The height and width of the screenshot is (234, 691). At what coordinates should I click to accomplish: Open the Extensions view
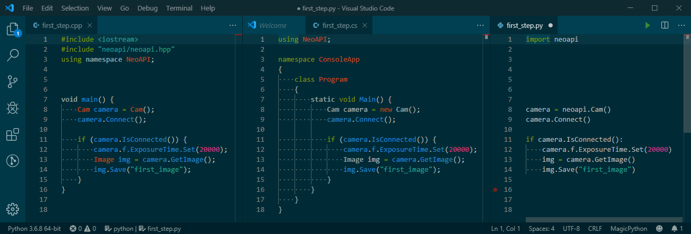point(13,134)
